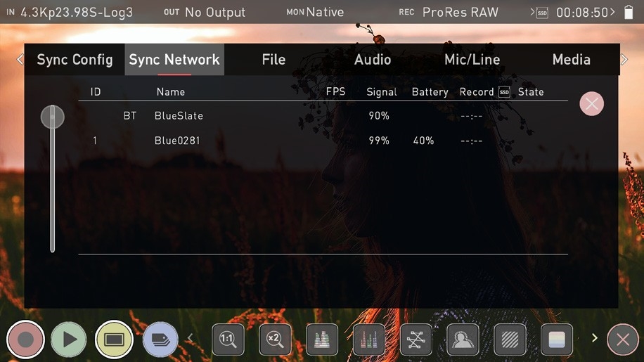Viewport: 644px width, 362px height.
Task: Open the vectorscope tool
Action: (x=416, y=340)
